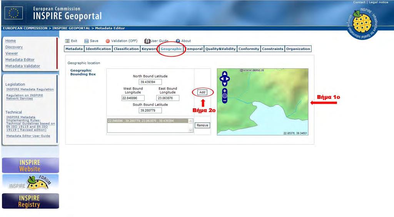
Task: Switch to the Identification tab
Action: [x=98, y=49]
